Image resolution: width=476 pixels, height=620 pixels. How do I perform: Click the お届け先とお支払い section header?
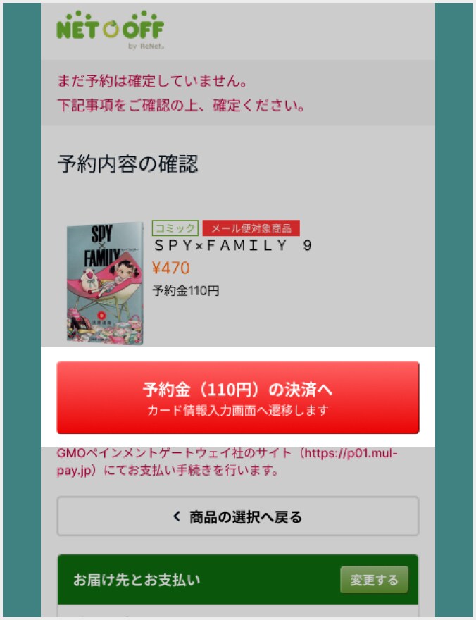point(238,580)
